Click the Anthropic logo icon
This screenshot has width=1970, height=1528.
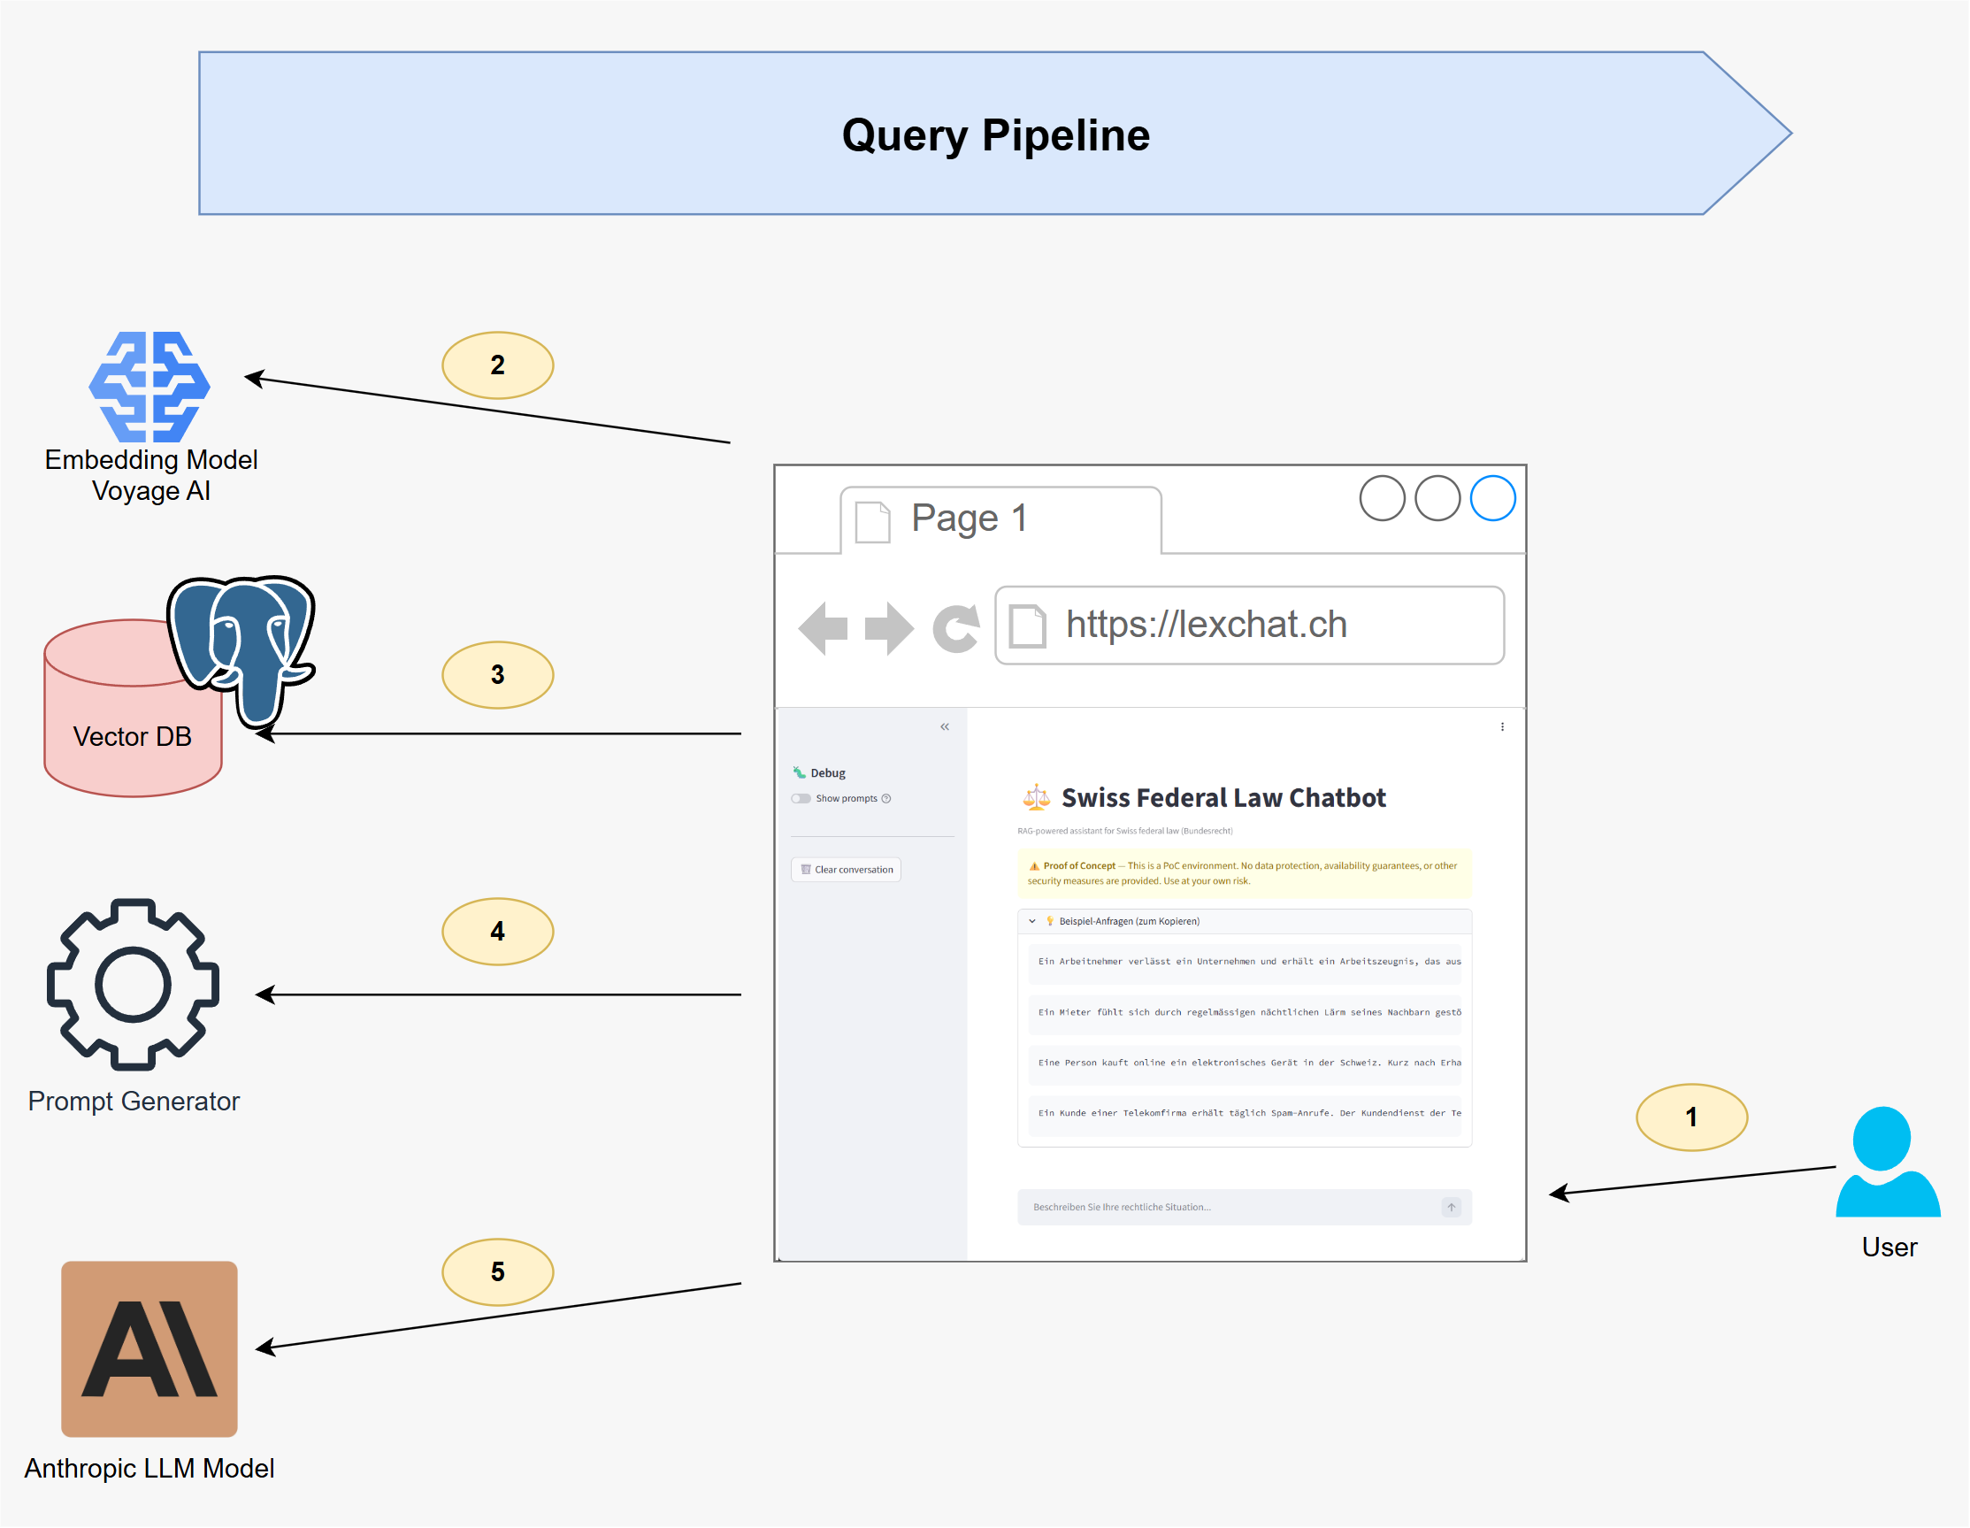pyautogui.click(x=148, y=1348)
